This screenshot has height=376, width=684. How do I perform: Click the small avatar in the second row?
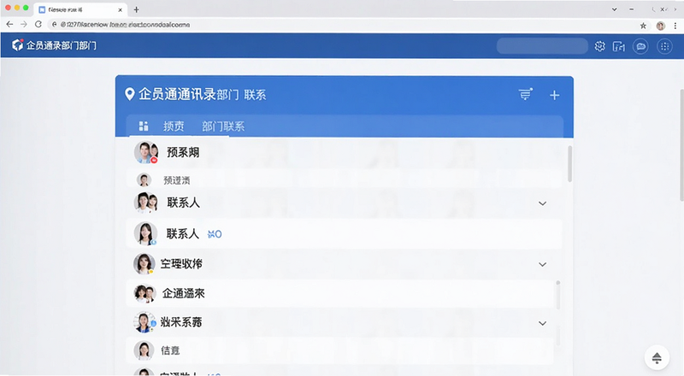(144, 179)
